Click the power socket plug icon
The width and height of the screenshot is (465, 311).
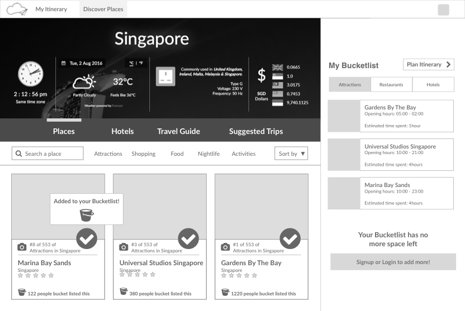coord(165,76)
